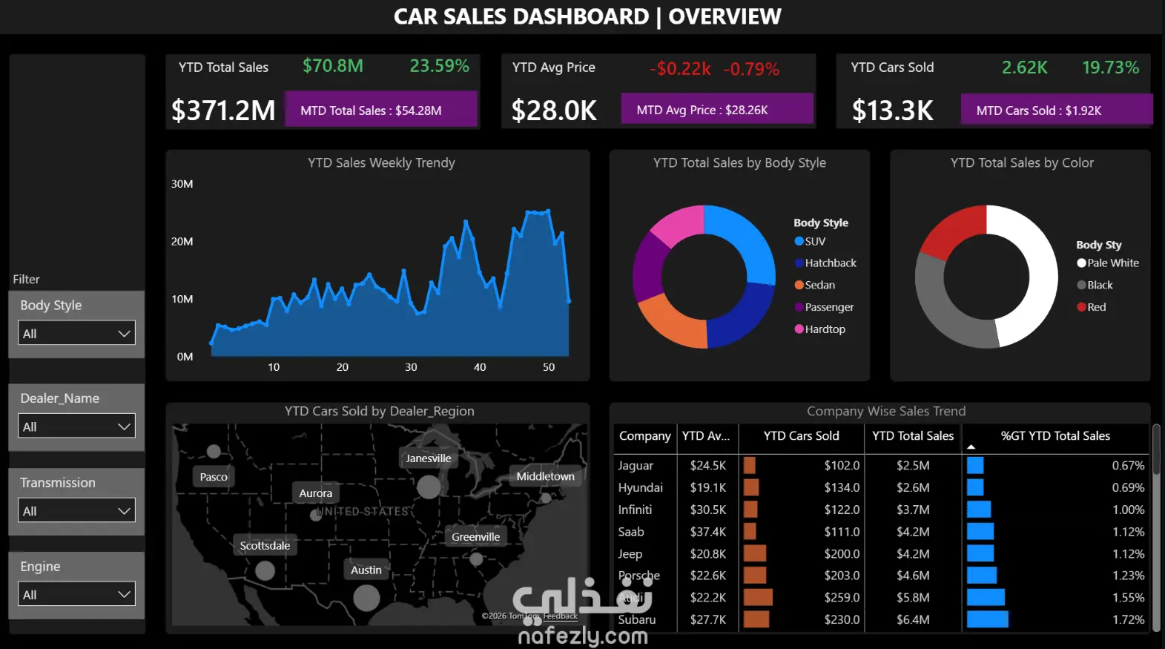This screenshot has width=1165, height=649.
Task: Select the Black color legend dot
Action: click(x=1081, y=285)
